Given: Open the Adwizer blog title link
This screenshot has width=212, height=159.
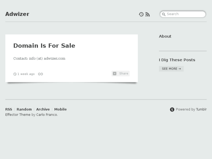Looking at the screenshot, I should pyautogui.click(x=17, y=14).
